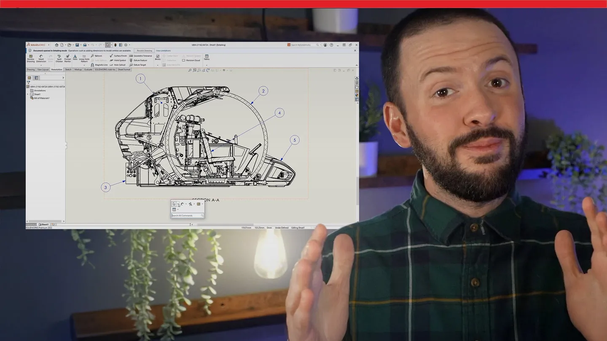Viewport: 607px width, 341px height.
Task: Insert a Datum Feature symbol
Action: coord(139,60)
